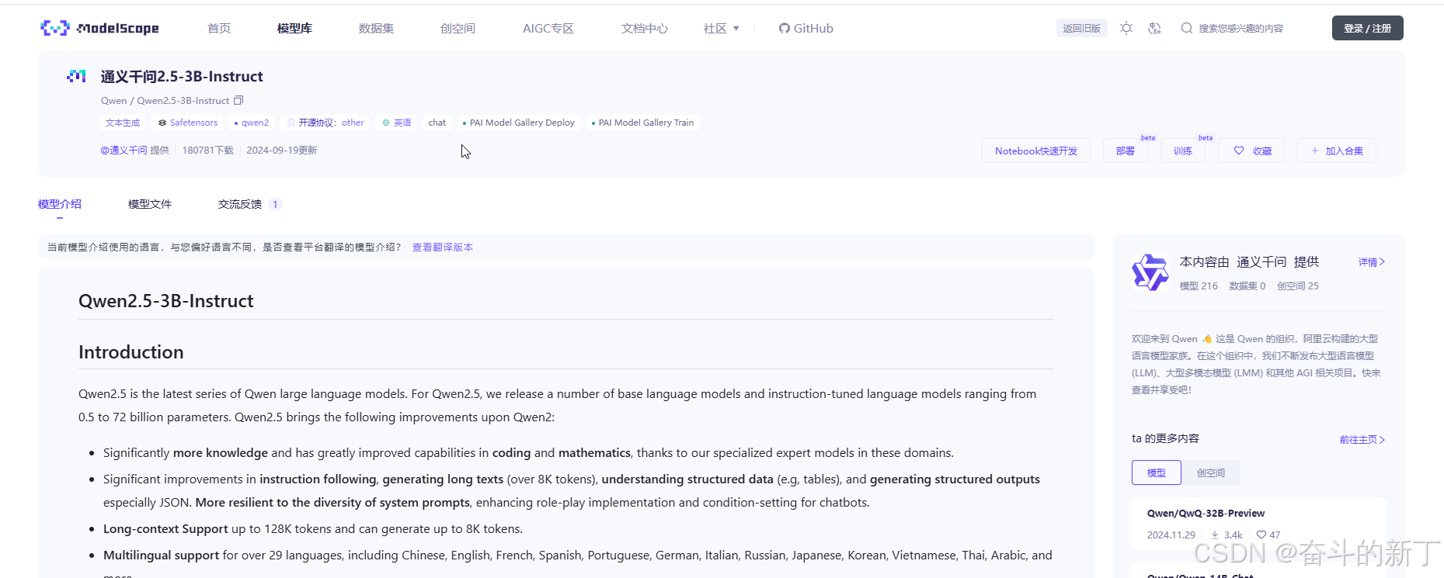Select the 创空间 tab under ta的更多内容
Viewport: 1444px width, 578px height.
click(x=1211, y=472)
